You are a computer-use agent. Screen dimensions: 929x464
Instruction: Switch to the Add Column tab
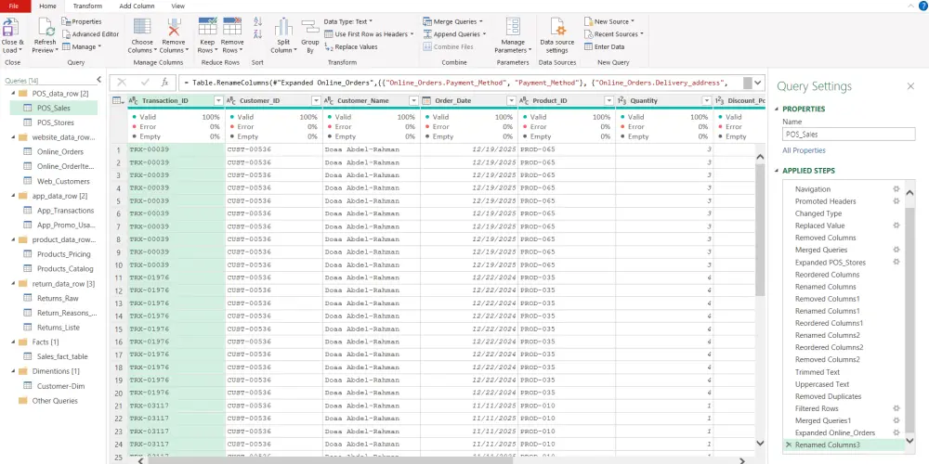pyautogui.click(x=137, y=6)
